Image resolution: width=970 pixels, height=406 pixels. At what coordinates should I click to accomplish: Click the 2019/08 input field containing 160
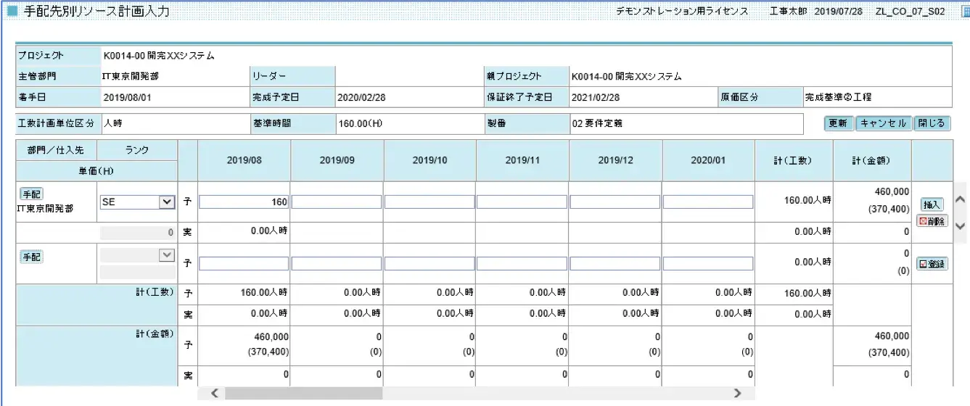click(x=244, y=202)
